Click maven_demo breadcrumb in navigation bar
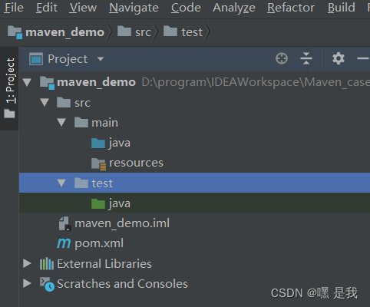Screen dimensions: 370x307 56,32
